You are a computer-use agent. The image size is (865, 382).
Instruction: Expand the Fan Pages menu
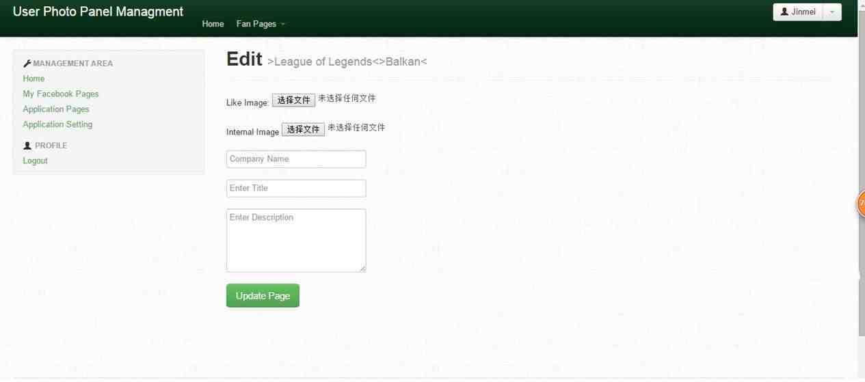click(261, 24)
